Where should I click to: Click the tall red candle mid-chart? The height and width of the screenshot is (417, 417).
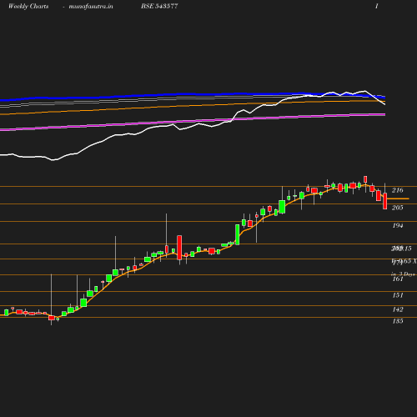coord(179,248)
